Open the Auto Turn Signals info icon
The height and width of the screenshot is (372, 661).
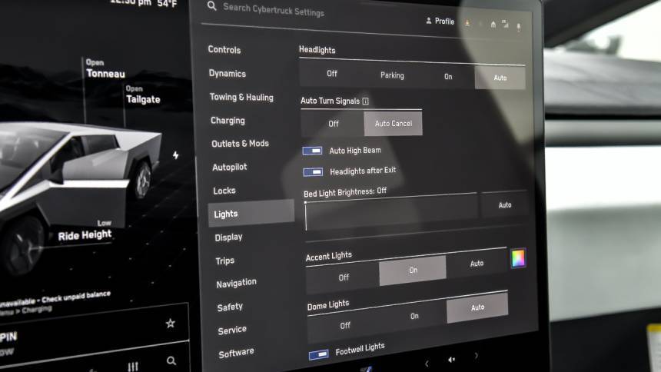(366, 101)
